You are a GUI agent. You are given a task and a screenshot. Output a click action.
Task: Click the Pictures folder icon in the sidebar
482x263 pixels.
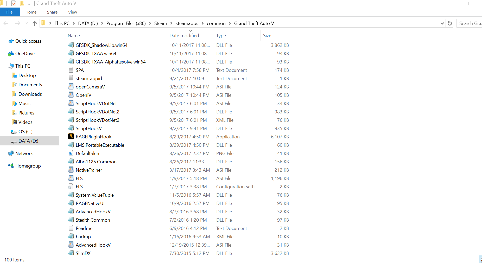click(x=15, y=113)
